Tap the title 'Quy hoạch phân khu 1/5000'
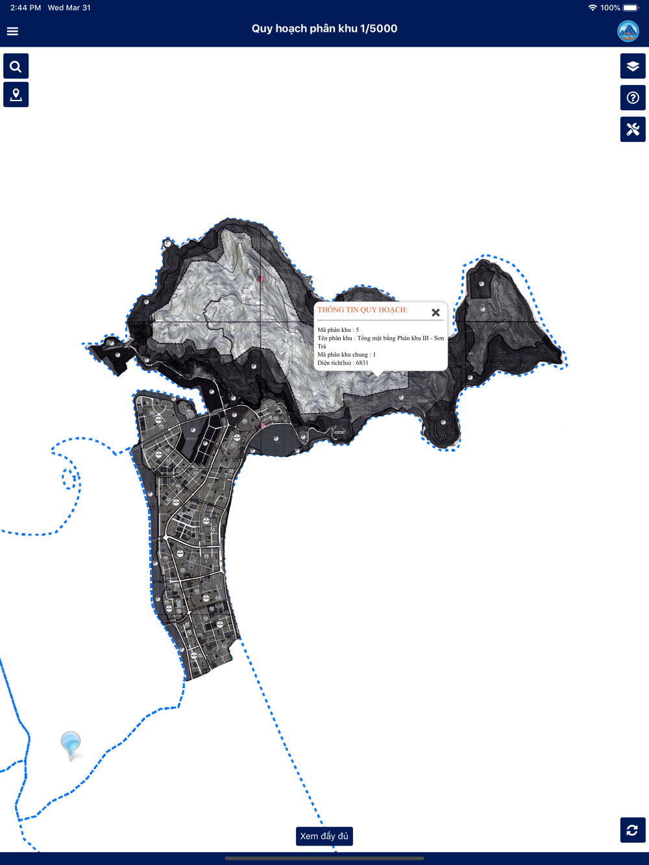The image size is (649, 865). [x=324, y=29]
